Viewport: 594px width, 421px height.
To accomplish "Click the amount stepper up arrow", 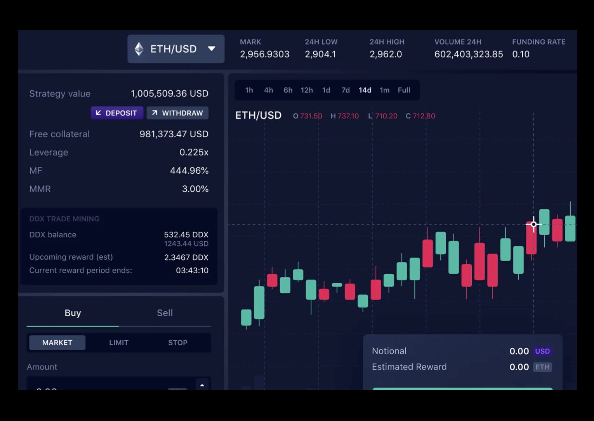I will point(202,385).
